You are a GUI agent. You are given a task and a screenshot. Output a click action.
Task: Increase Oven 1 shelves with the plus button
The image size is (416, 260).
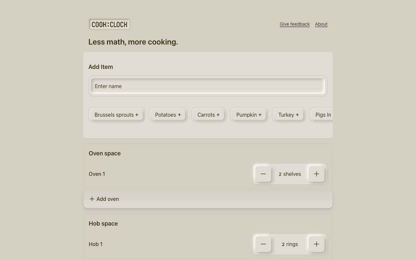pyautogui.click(x=316, y=174)
